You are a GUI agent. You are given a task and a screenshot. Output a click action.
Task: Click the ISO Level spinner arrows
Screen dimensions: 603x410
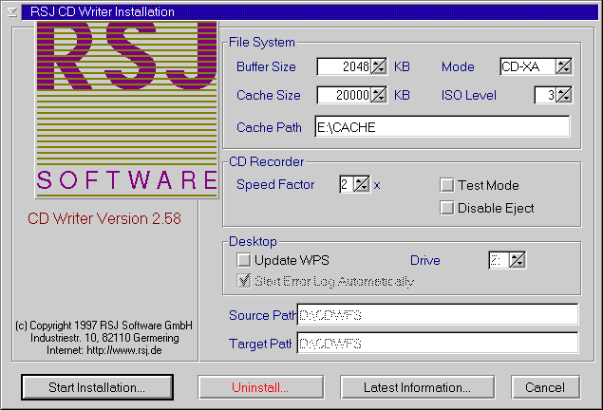(564, 95)
